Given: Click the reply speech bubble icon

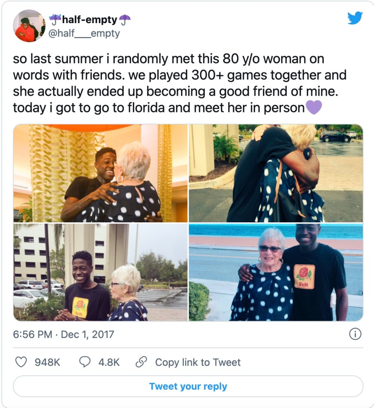Looking at the screenshot, I should coord(85,362).
